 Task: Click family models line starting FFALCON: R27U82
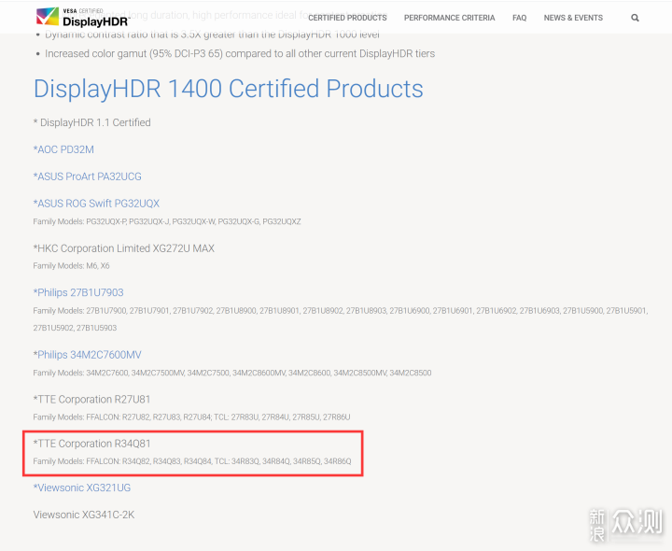[x=191, y=417]
